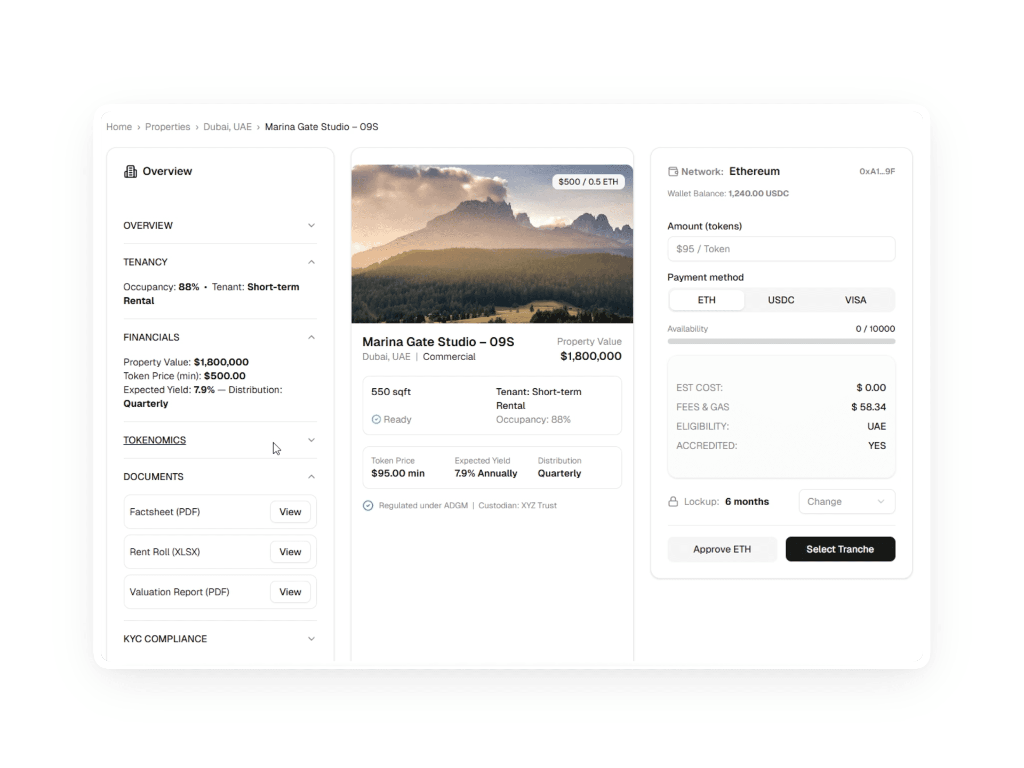Select USDC payment method
The image size is (1024, 768).
coord(781,300)
